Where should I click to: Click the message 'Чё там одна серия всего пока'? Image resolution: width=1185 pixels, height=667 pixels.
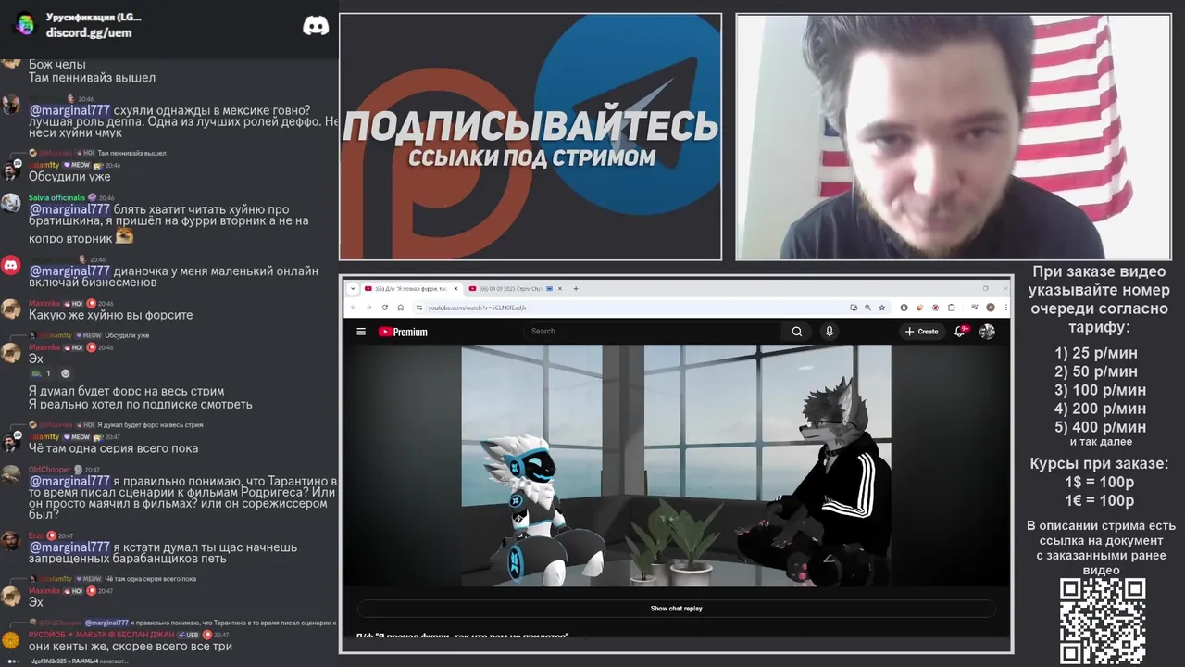point(113,448)
